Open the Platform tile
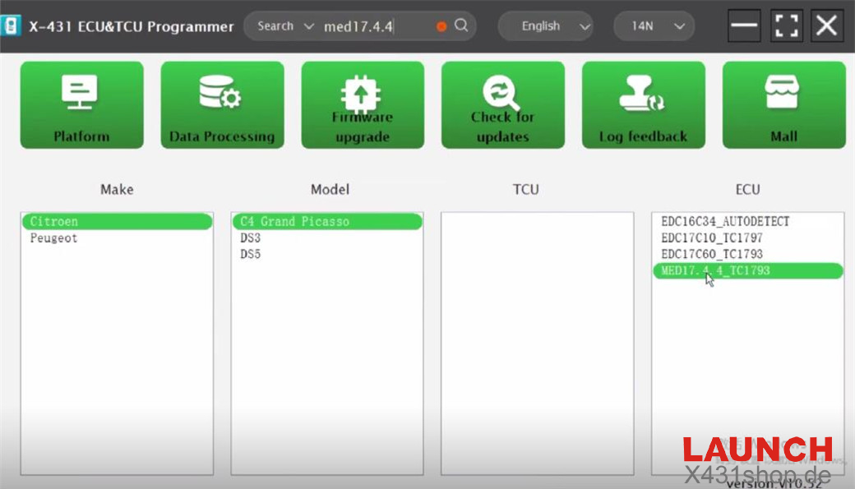Viewport: 855px width, 489px height. click(x=81, y=105)
